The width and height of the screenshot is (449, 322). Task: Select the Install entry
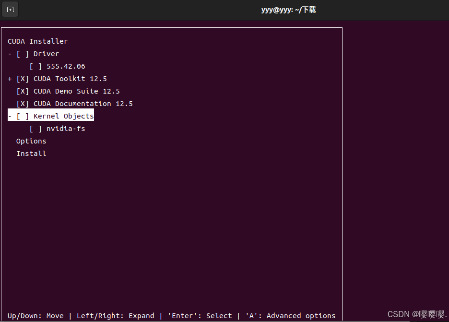tap(31, 153)
